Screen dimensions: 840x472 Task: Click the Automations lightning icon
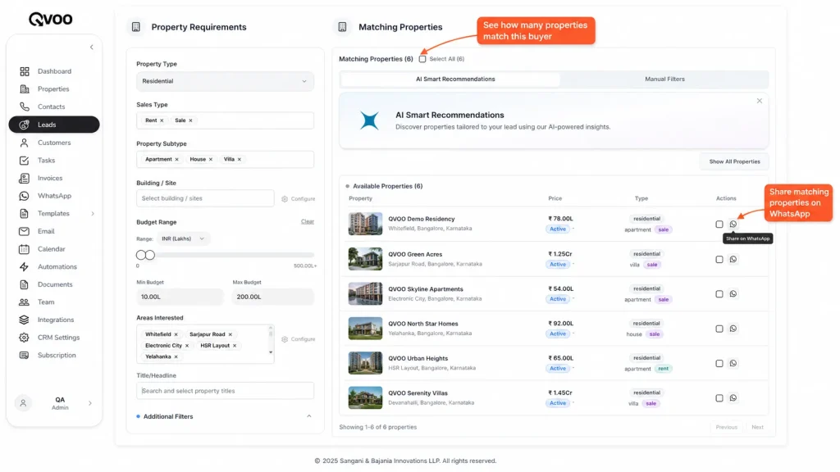coord(24,266)
